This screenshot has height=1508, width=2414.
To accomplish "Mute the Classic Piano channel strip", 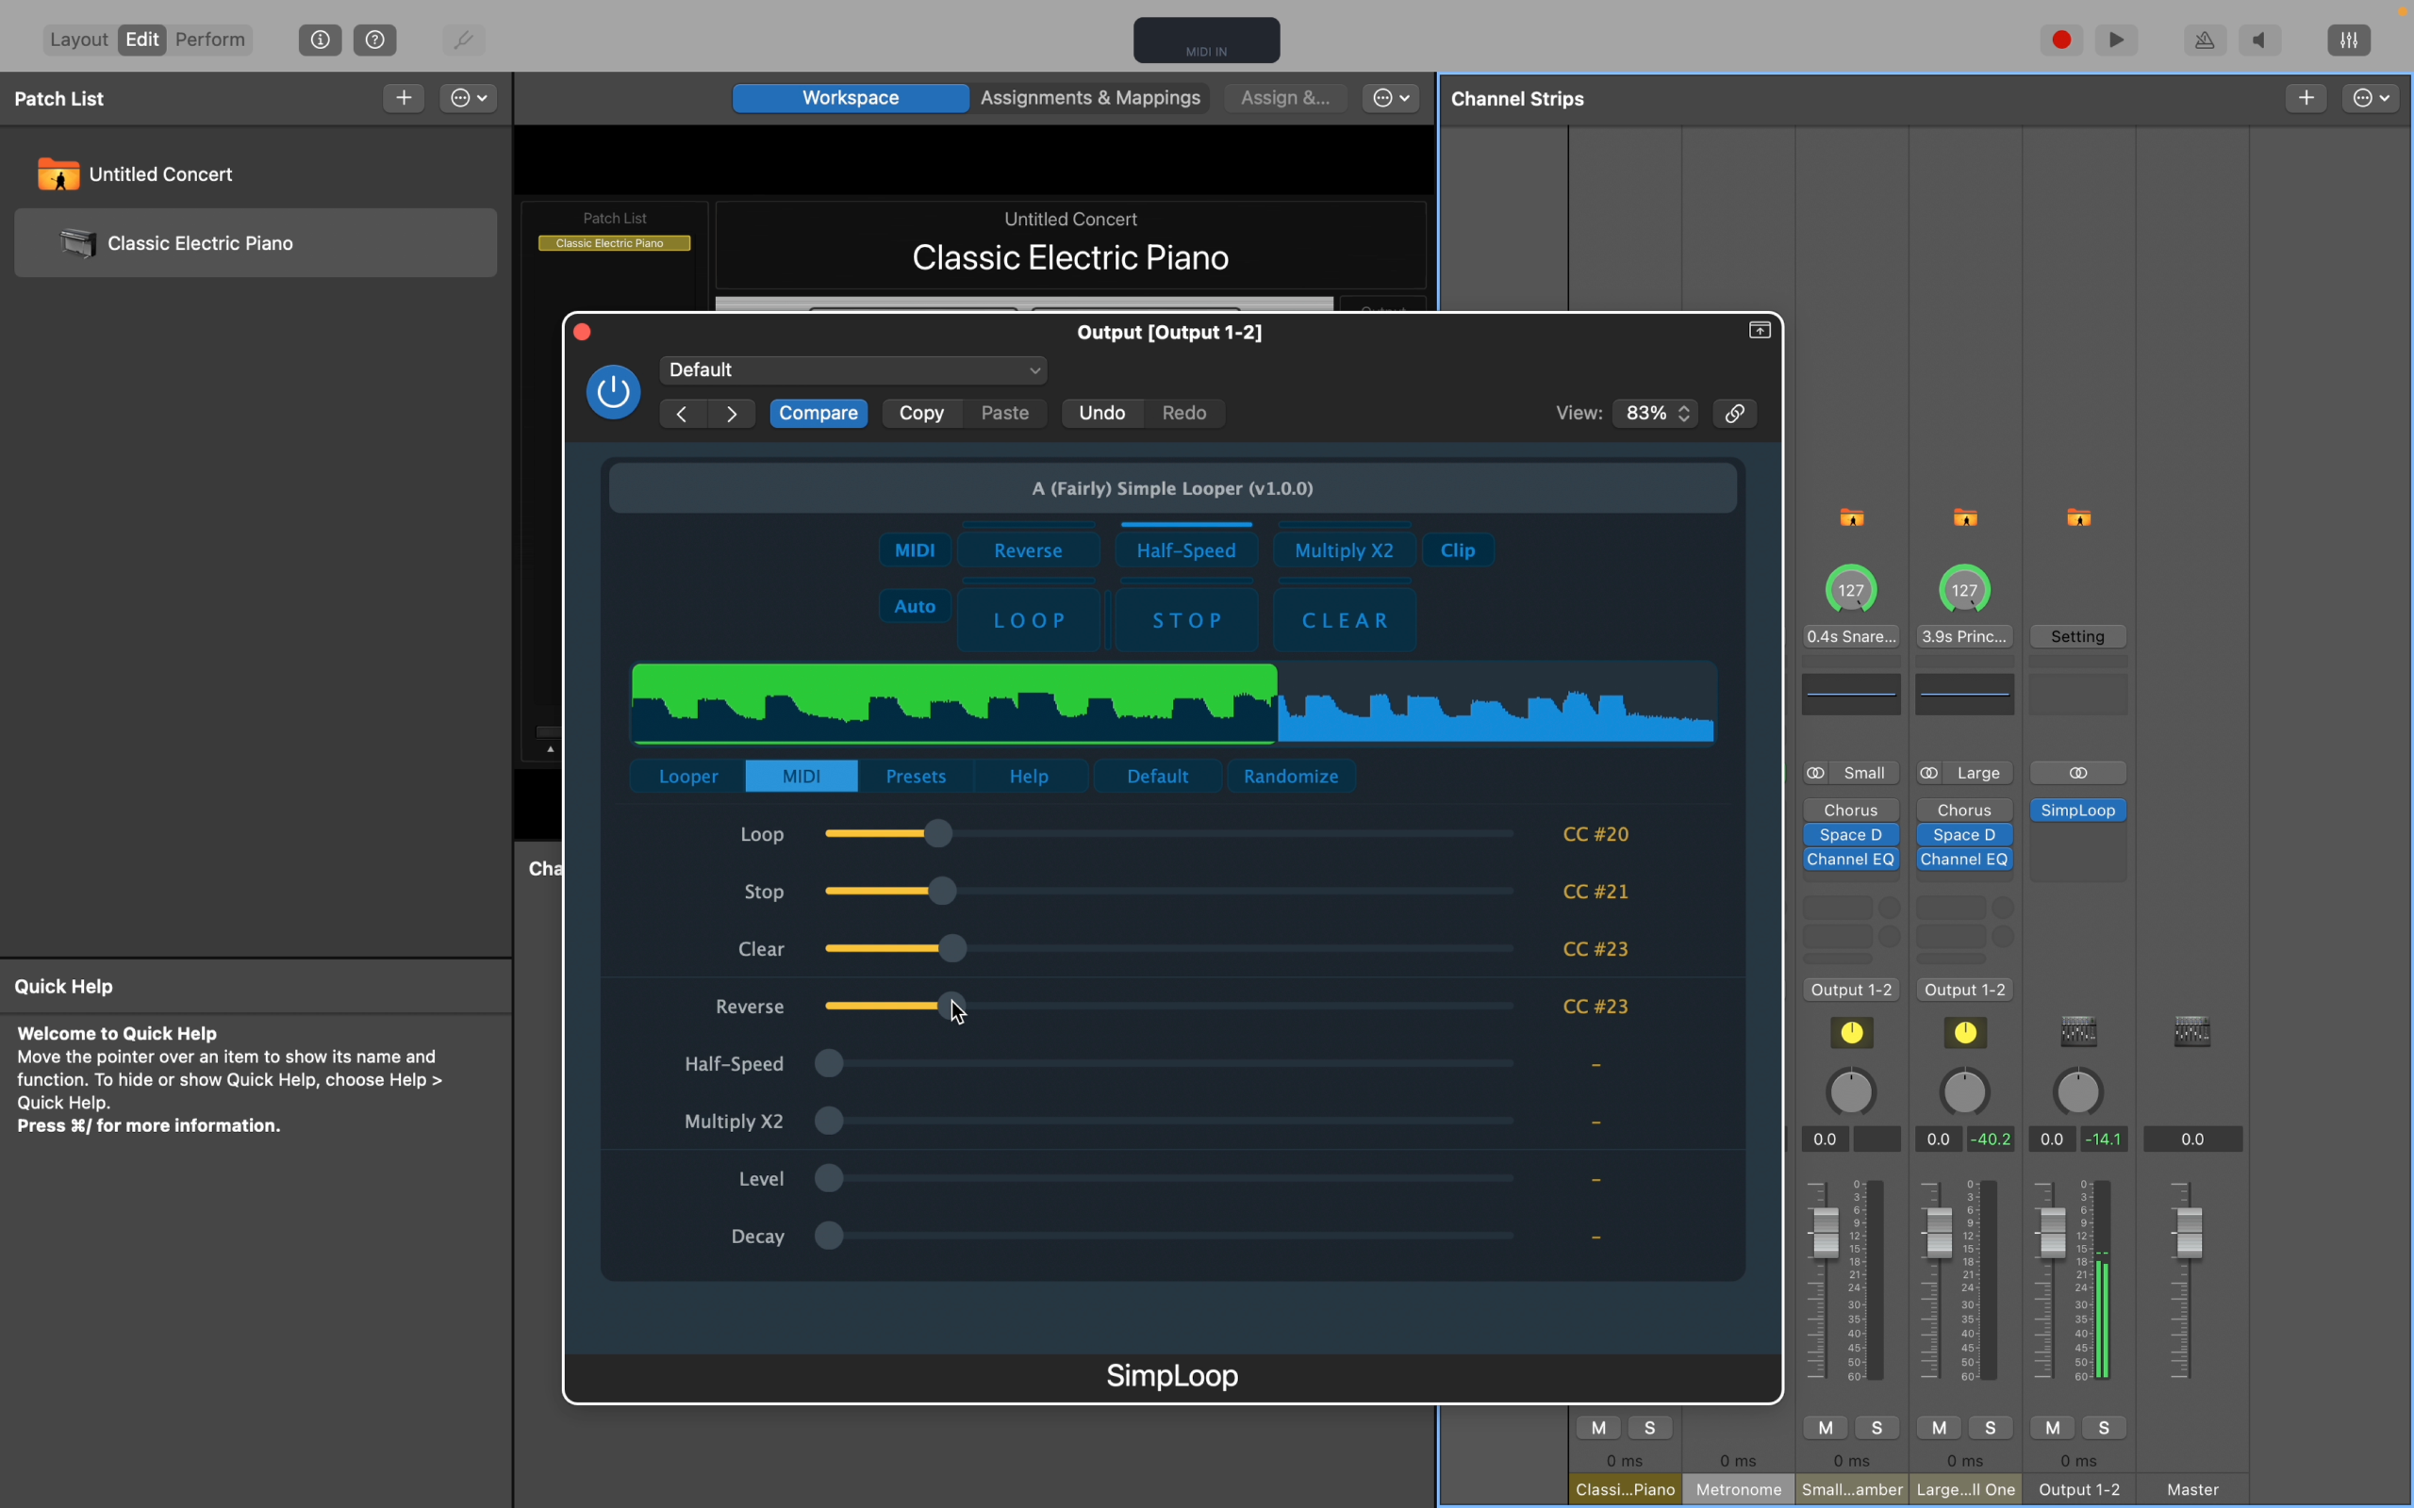I will [x=1599, y=1428].
